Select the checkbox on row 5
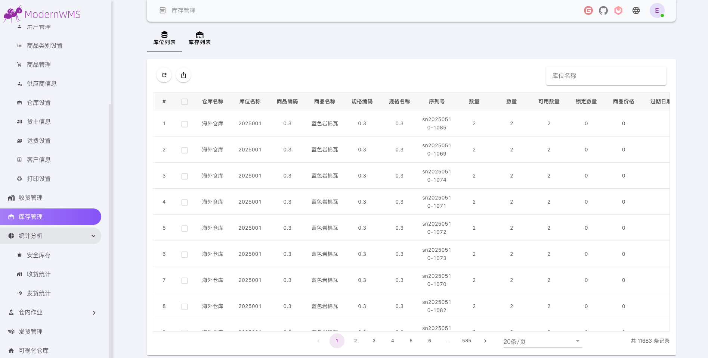The height and width of the screenshot is (358, 708). coord(185,228)
